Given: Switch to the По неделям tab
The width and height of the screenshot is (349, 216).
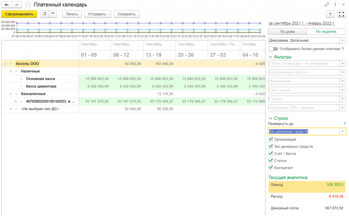Looking at the screenshot, I should [x=326, y=32].
